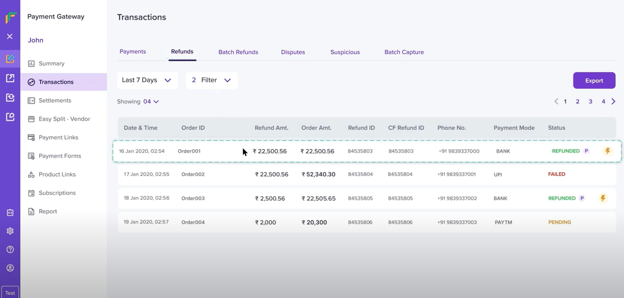Click the third product icon in left rail

(10, 97)
